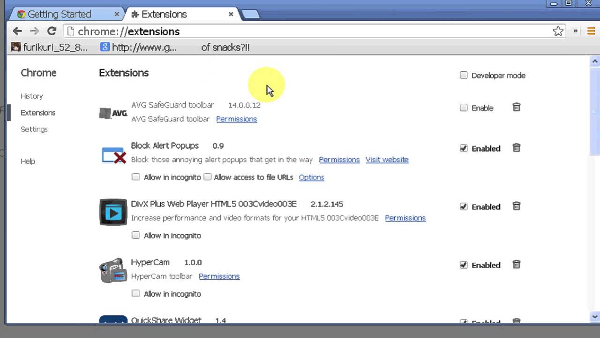Viewport: 600px width, 338px height.
Task: View HyperCam Permissions link
Action: (x=219, y=276)
